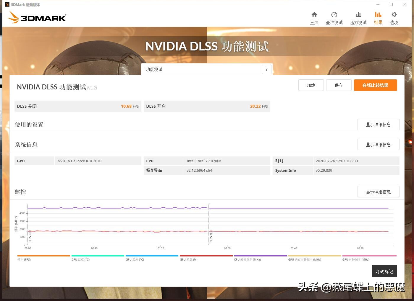
Task: Click 加载 to load a result
Action: tap(311, 85)
